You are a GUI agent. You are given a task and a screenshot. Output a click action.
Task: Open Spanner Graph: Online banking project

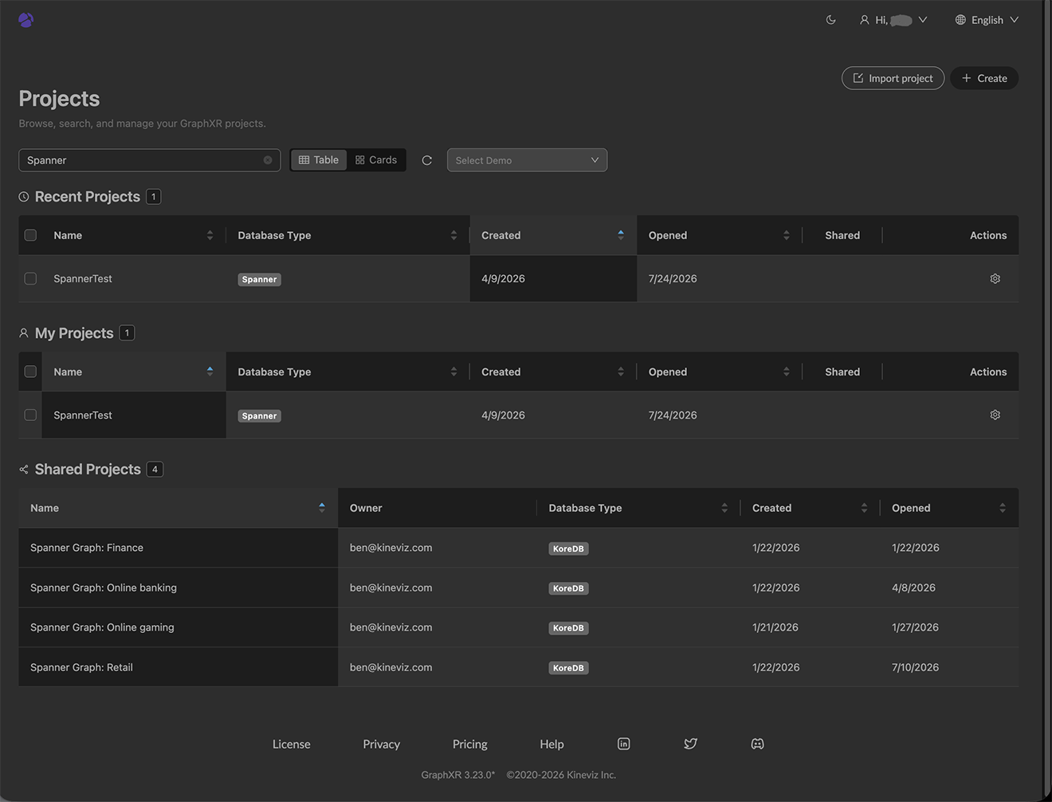click(x=104, y=588)
